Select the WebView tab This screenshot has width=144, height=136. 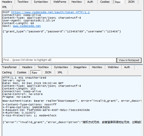pyautogui.click(x=113, y=67)
